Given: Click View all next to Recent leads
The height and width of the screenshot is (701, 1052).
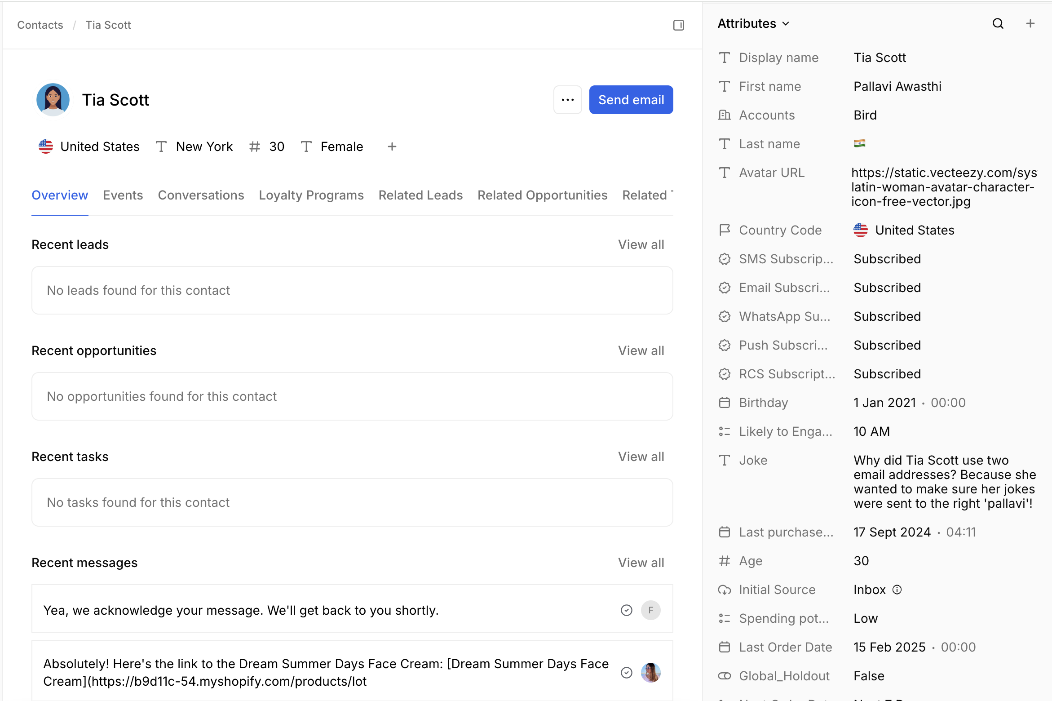Looking at the screenshot, I should click(x=641, y=244).
